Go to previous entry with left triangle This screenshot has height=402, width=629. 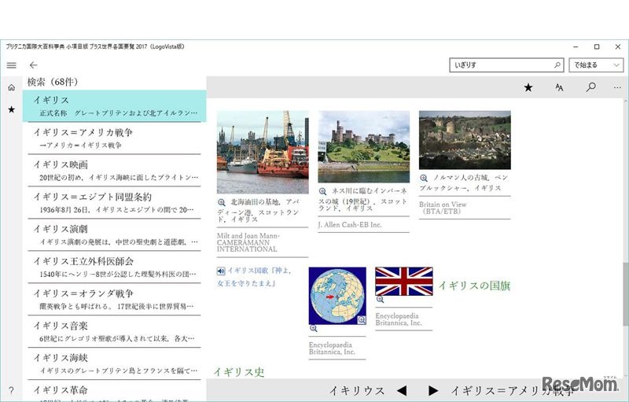[x=402, y=390]
